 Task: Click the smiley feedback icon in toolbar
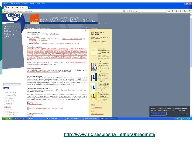[x=185, y=11]
